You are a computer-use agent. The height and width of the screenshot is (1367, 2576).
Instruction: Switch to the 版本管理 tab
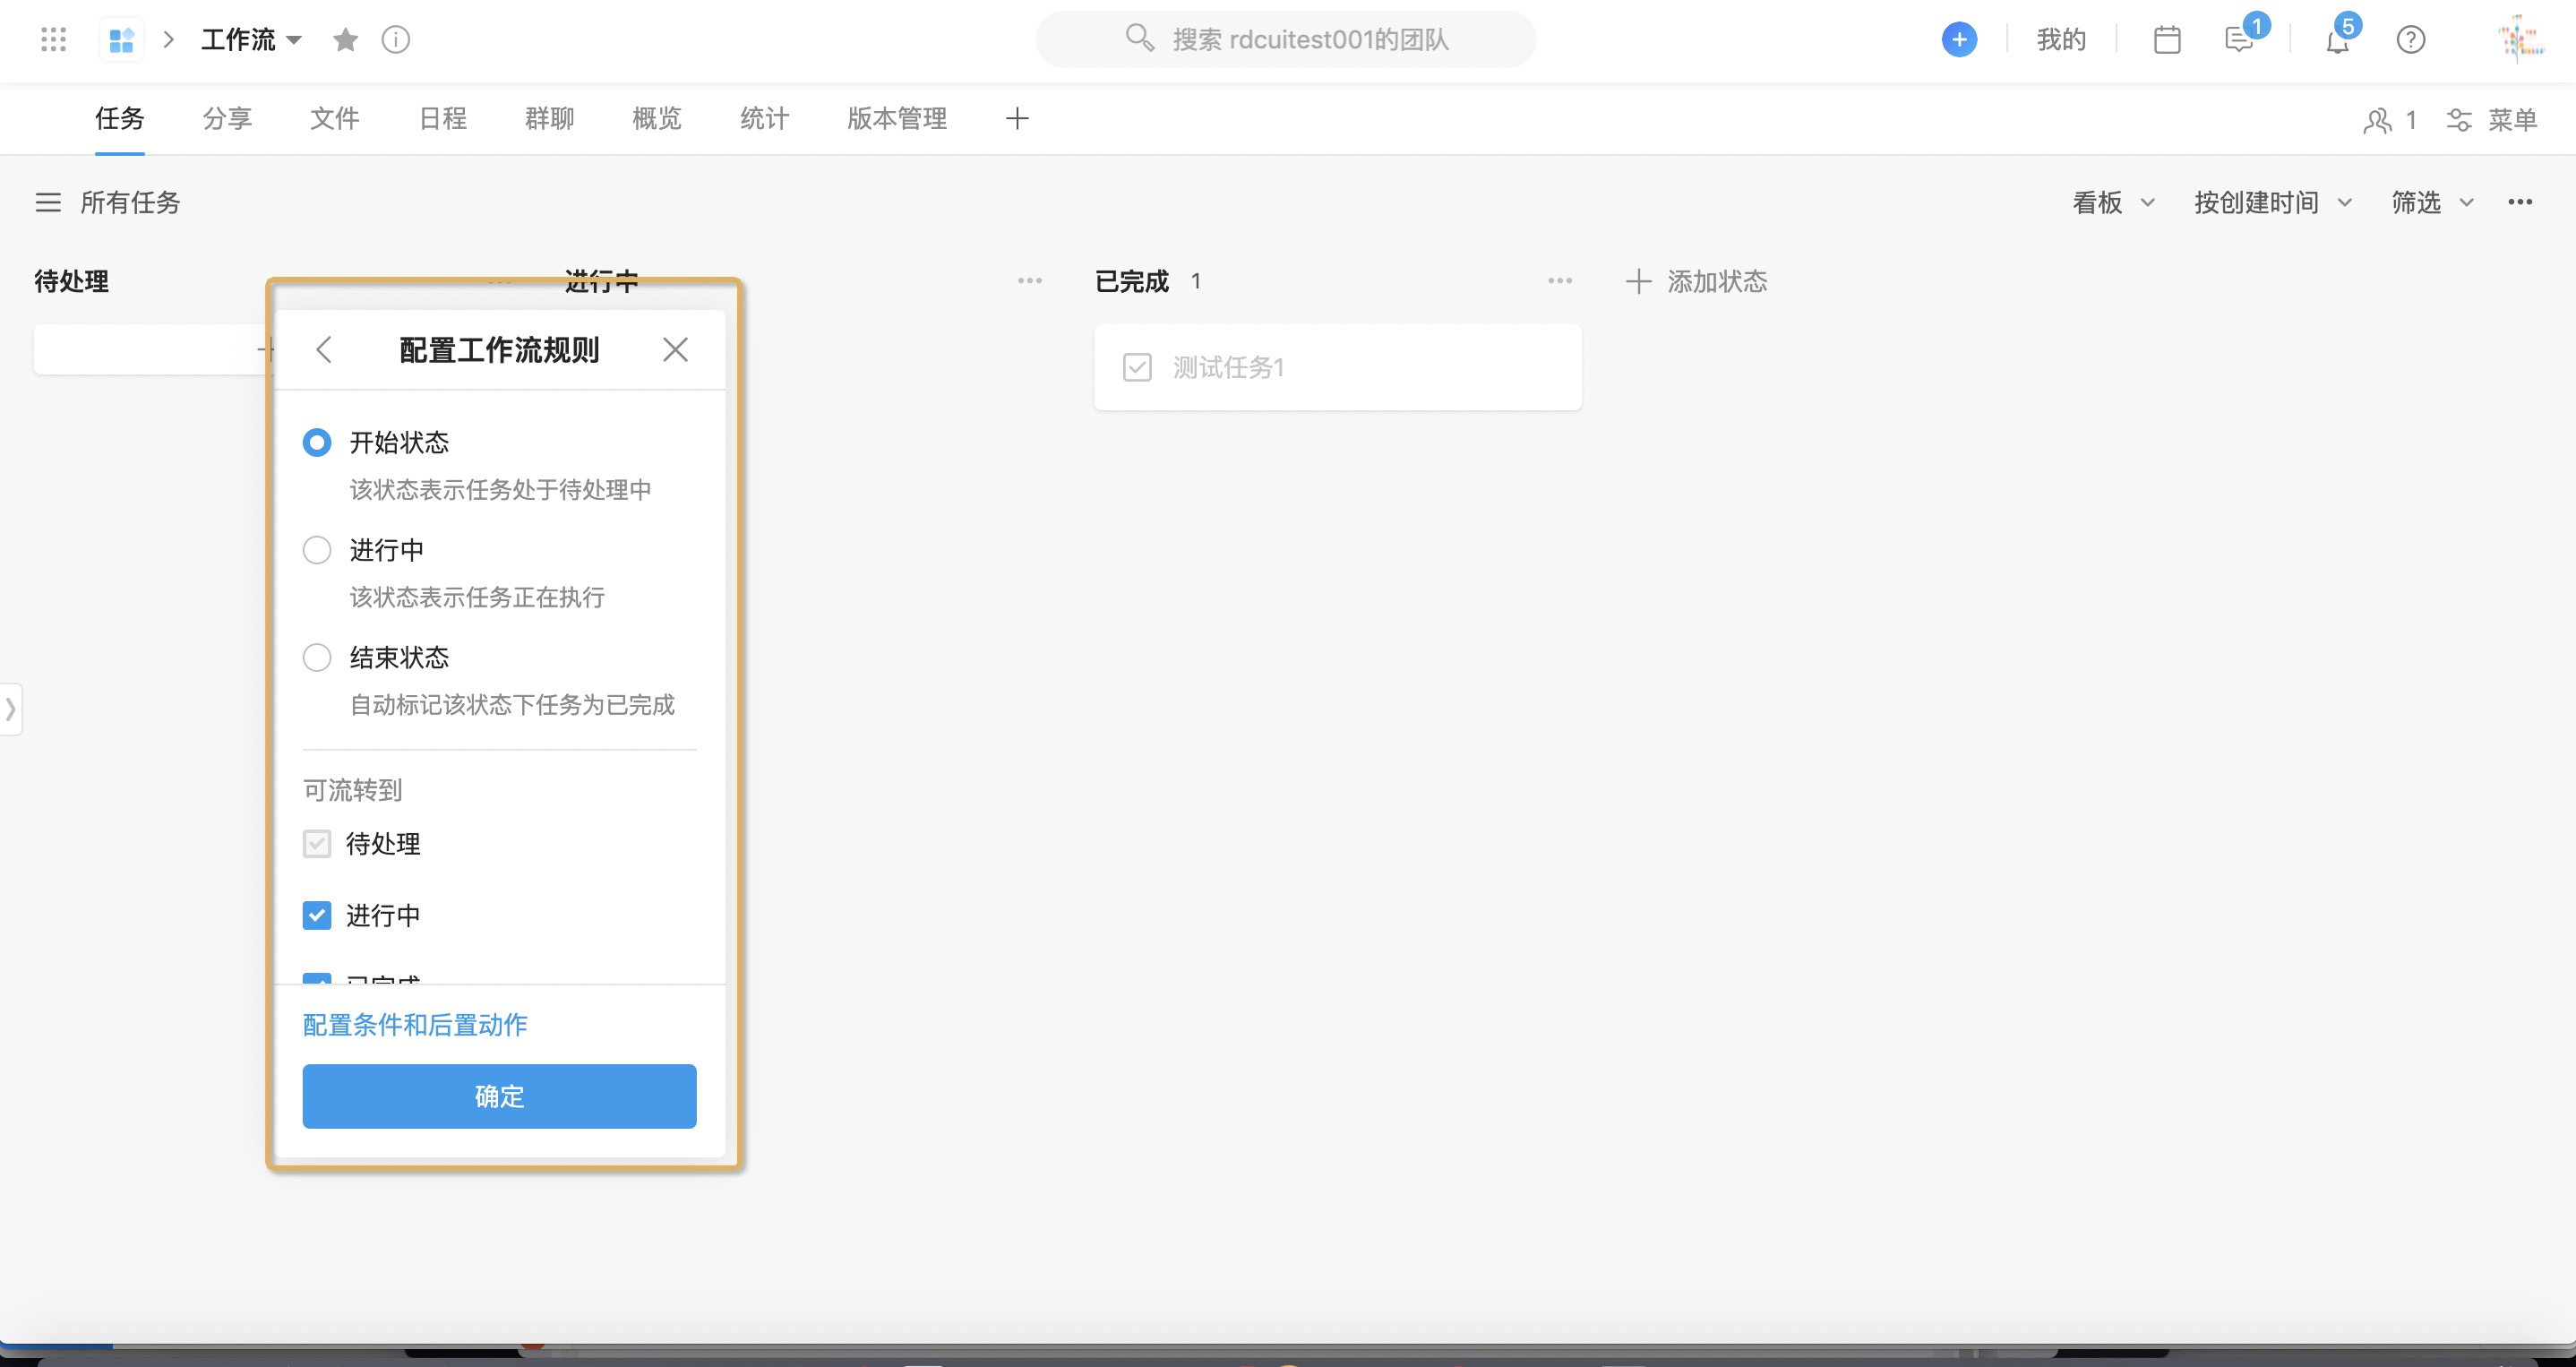[897, 118]
